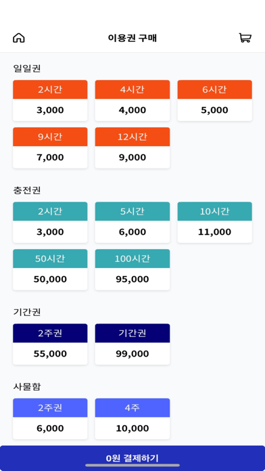Select the 사물함 2주권 6,000 locker

pyautogui.click(x=50, y=419)
